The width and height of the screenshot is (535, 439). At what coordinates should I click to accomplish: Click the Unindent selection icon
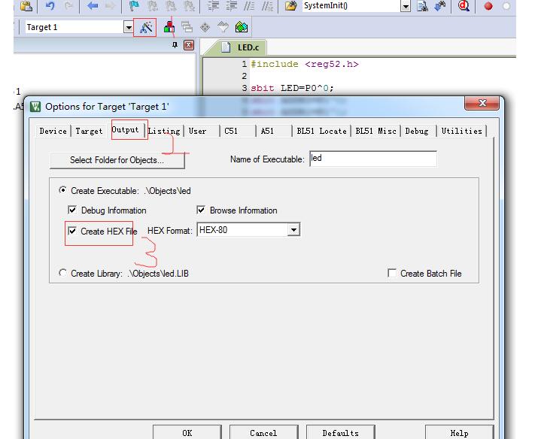pos(231,6)
